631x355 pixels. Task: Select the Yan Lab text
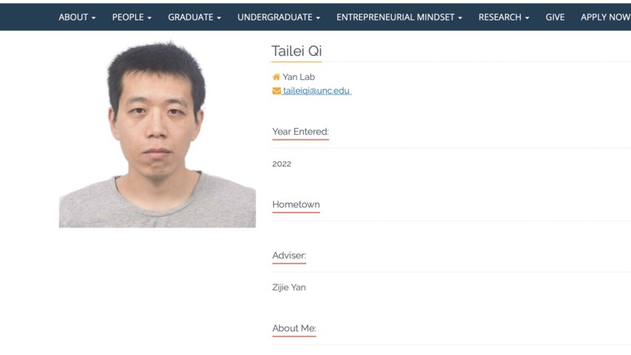[x=299, y=77]
